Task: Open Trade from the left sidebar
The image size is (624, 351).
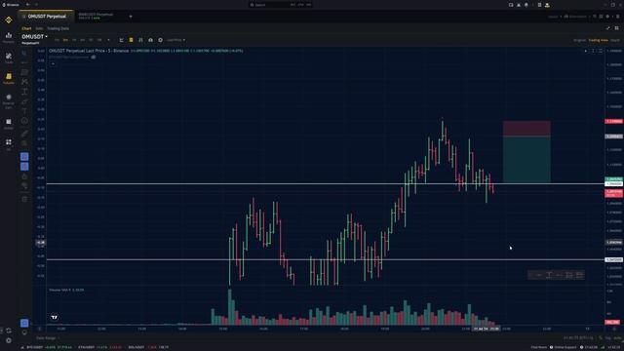Action: [x=9, y=58]
